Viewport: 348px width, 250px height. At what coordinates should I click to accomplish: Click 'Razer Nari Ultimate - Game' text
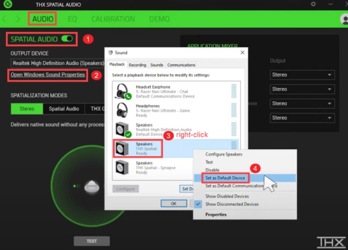tap(163, 110)
